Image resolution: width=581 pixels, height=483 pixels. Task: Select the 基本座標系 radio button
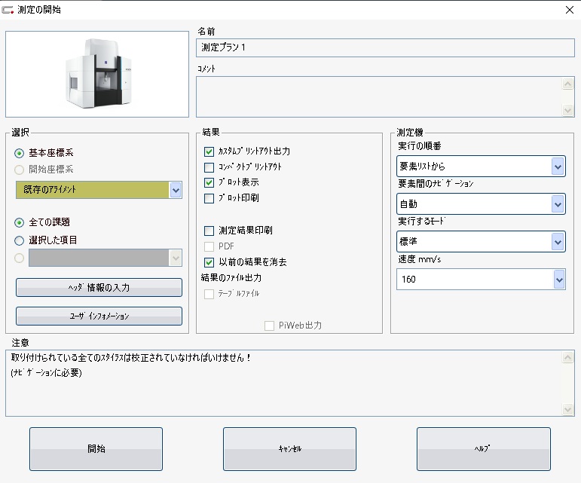[x=20, y=153]
